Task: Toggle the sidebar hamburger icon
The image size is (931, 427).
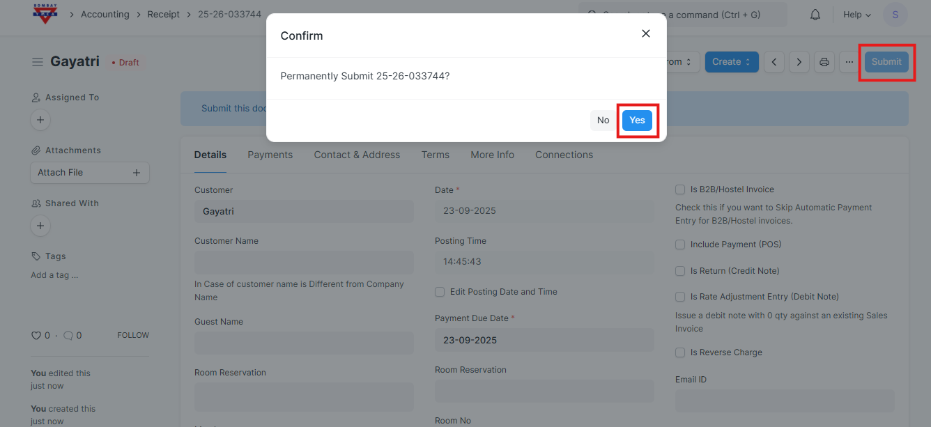Action: tap(38, 62)
